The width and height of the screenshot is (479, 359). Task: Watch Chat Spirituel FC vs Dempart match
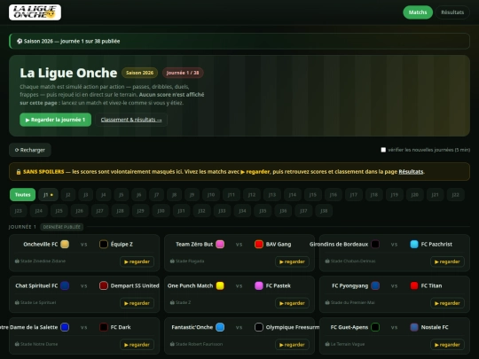[x=137, y=303]
